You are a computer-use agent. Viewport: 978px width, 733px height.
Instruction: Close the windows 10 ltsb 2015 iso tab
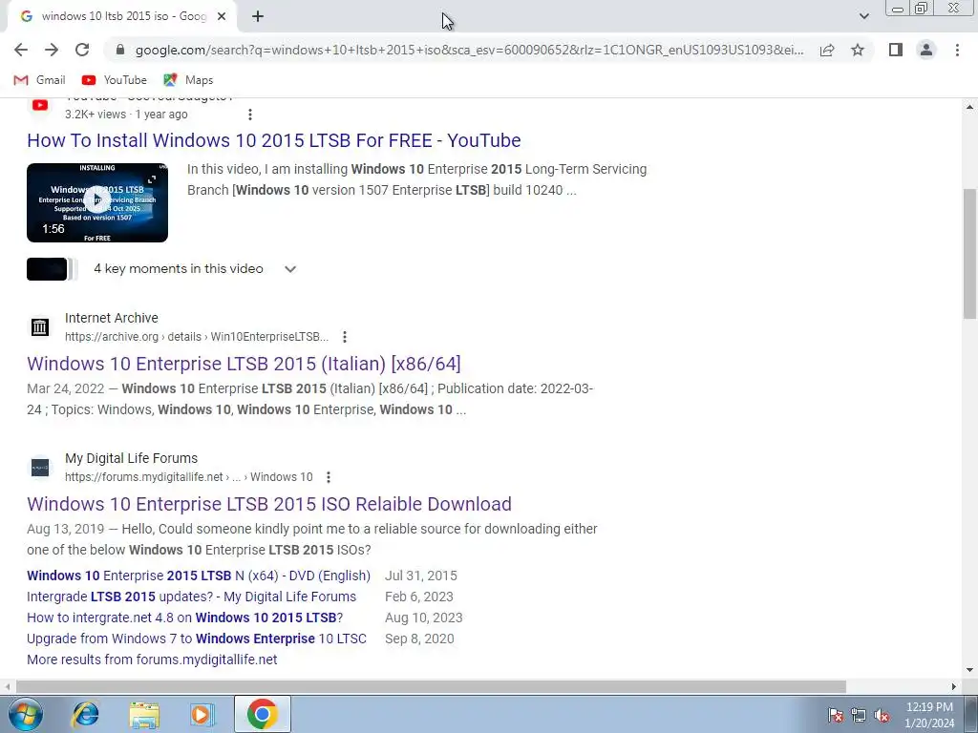(222, 17)
